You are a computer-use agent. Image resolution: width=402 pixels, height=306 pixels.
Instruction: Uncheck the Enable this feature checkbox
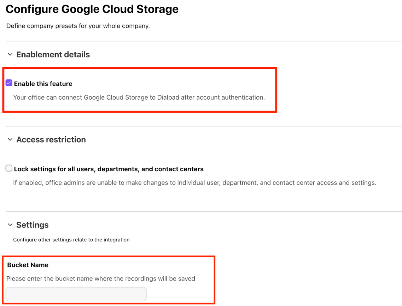pos(9,83)
